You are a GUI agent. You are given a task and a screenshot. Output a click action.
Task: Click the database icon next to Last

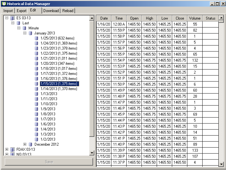tap(18, 23)
